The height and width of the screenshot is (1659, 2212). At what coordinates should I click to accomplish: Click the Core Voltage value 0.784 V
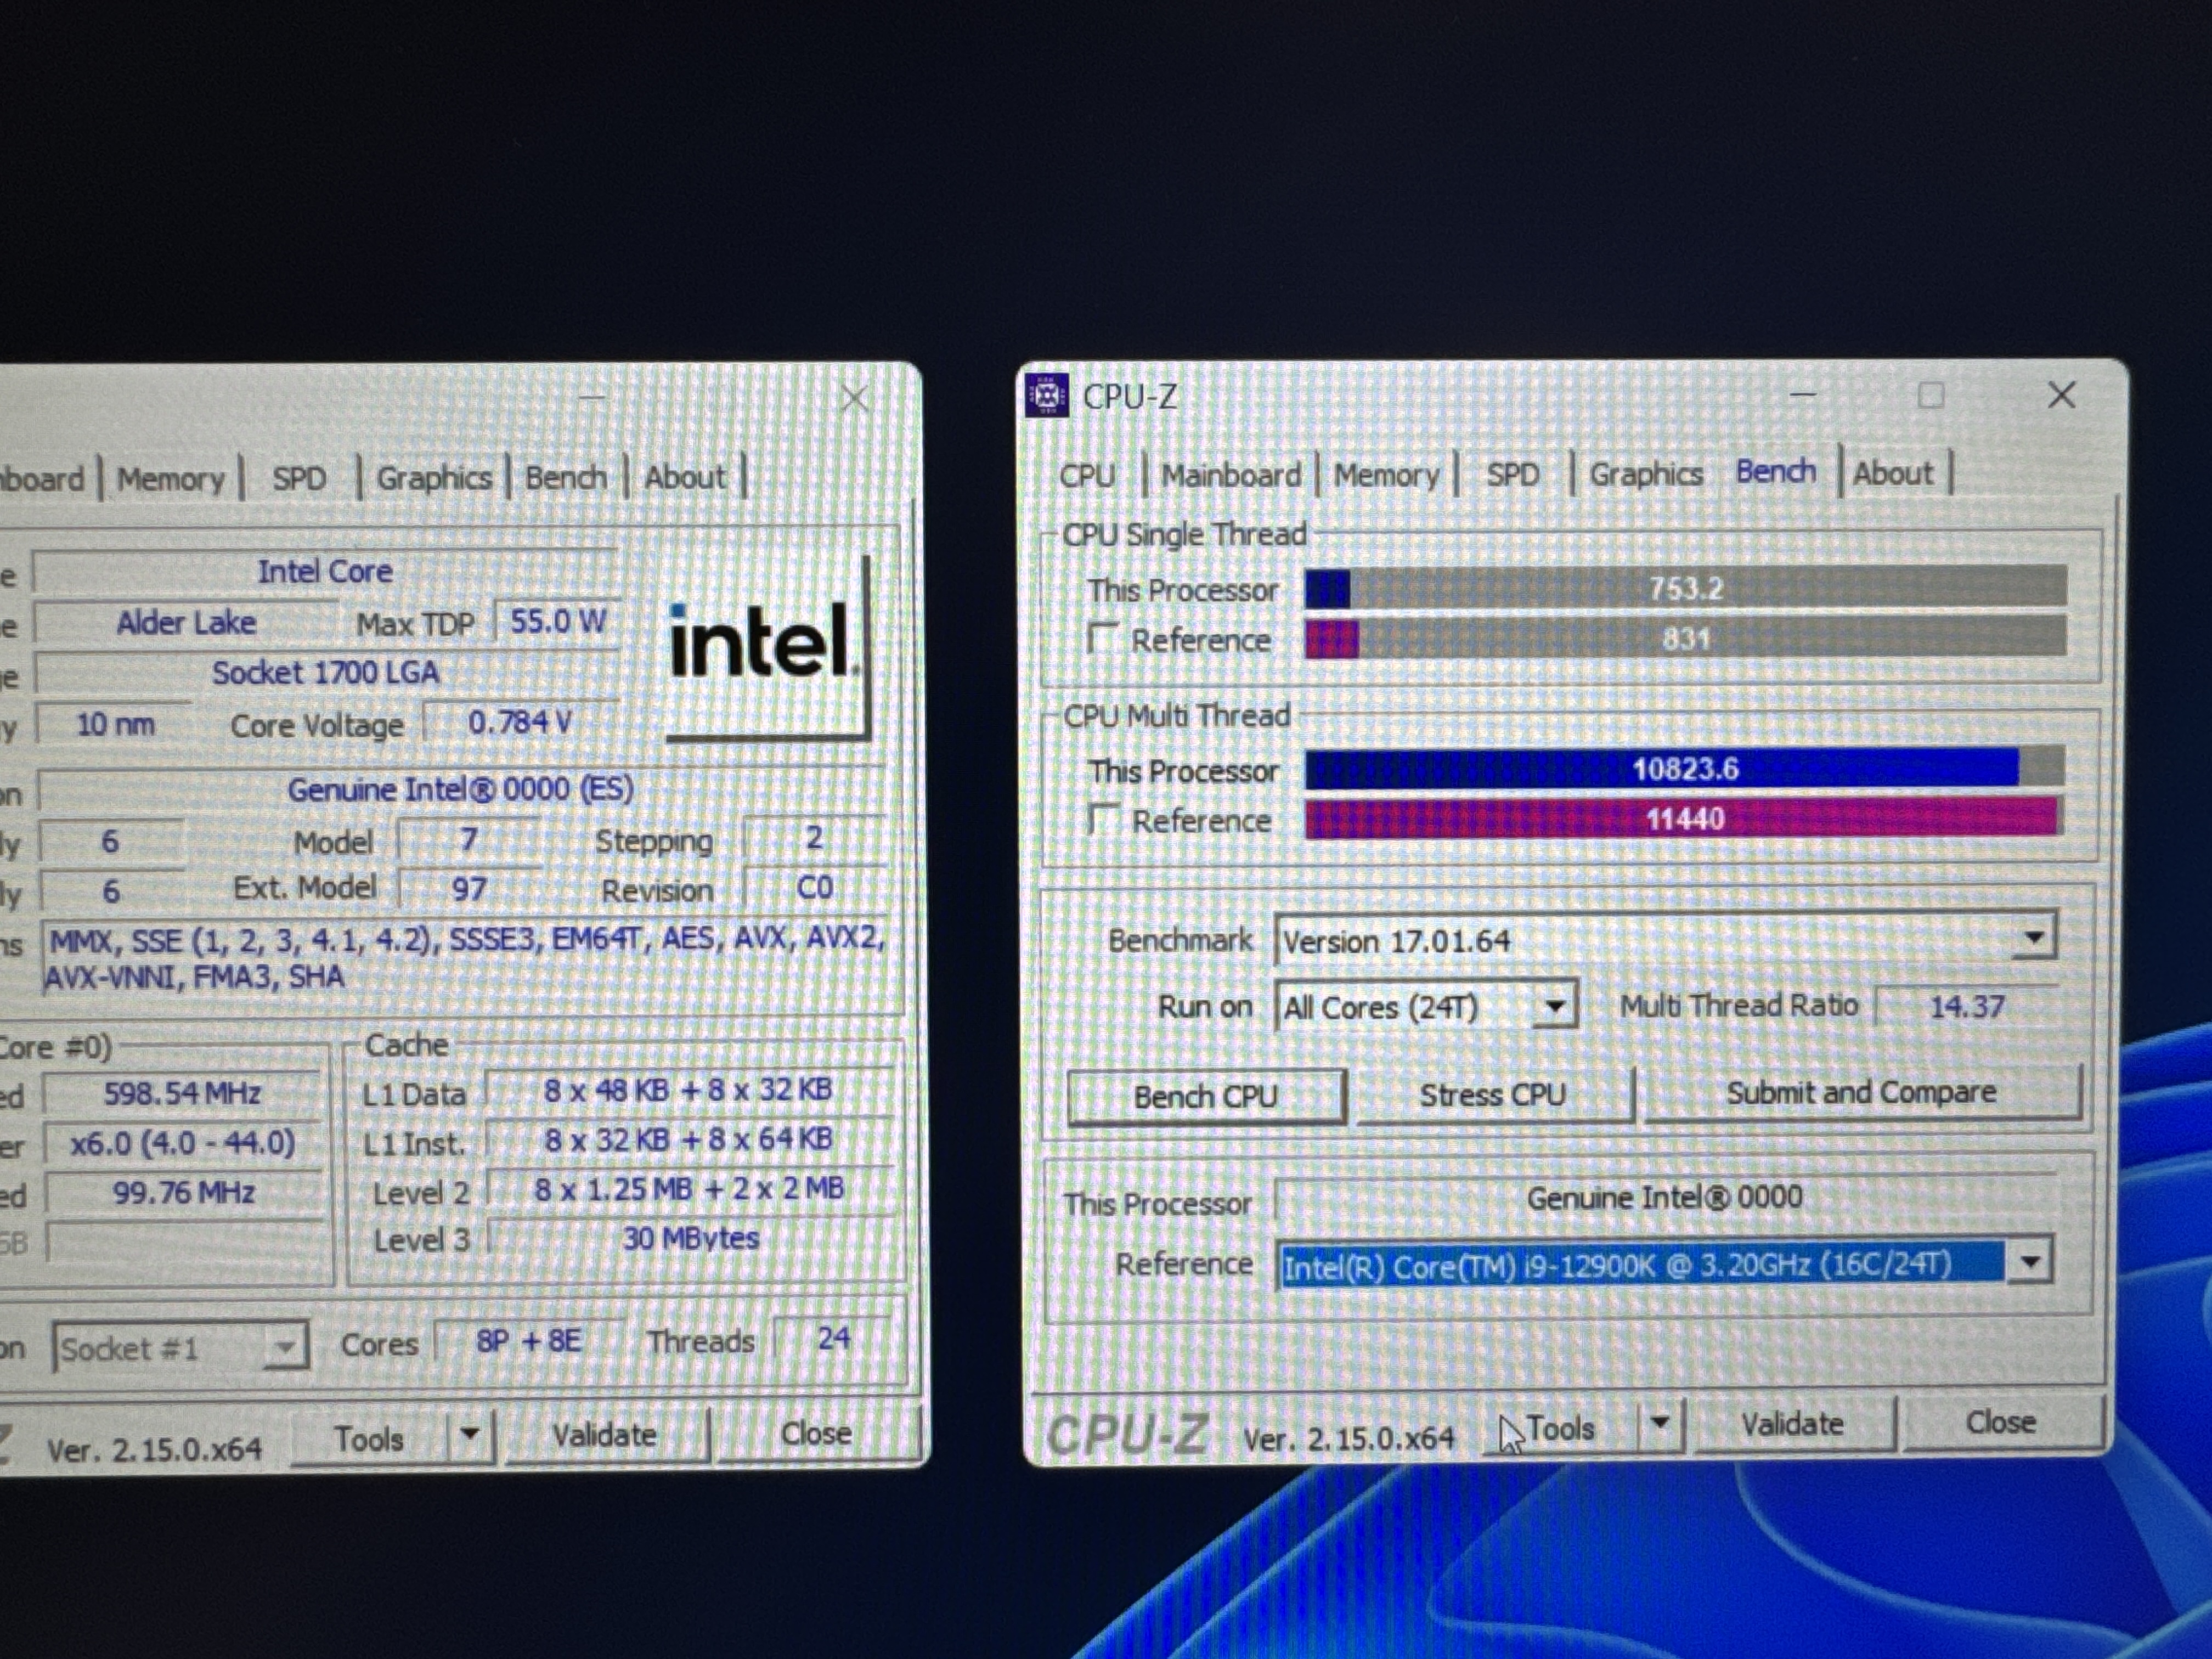click(x=520, y=721)
